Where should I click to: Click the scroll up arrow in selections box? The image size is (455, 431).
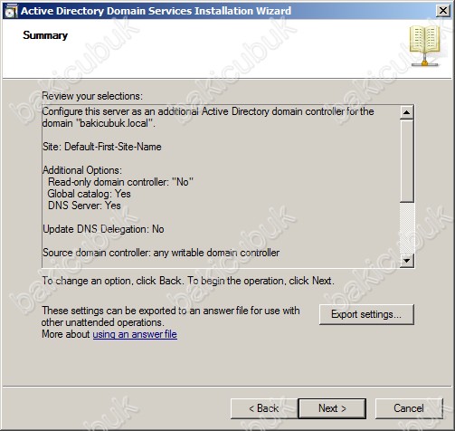[406, 112]
